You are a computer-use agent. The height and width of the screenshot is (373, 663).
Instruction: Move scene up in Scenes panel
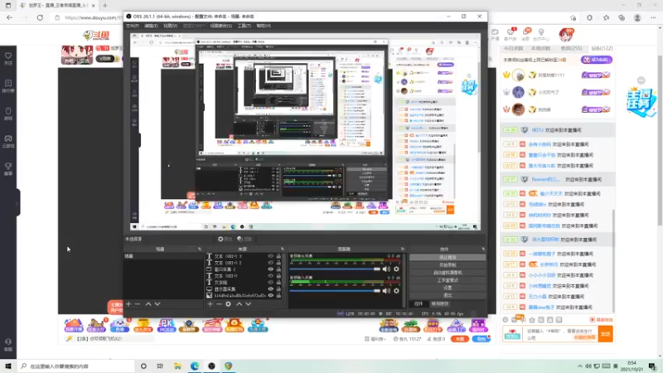coord(148,304)
